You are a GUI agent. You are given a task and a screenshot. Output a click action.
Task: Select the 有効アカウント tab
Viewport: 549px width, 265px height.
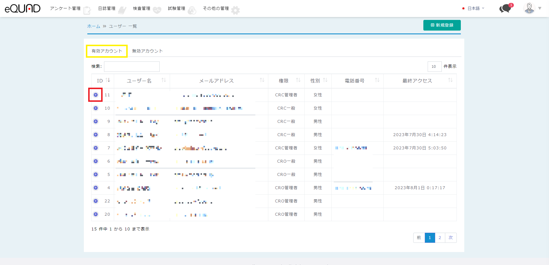[107, 51]
